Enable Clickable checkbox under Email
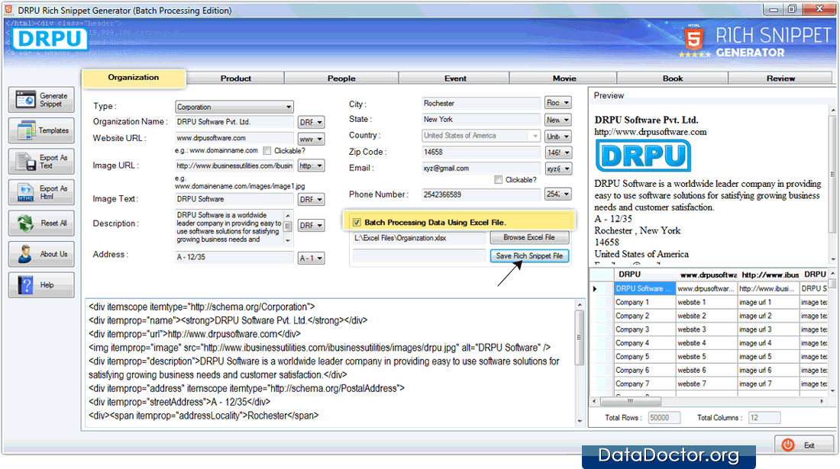The width and height of the screenshot is (840, 469). [498, 180]
